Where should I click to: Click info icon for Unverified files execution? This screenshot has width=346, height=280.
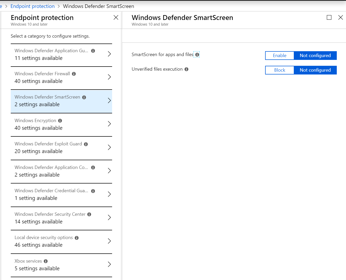click(x=187, y=69)
